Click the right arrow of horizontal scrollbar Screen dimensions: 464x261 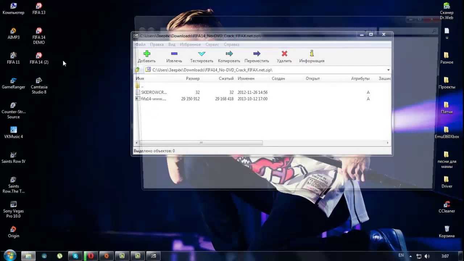388,143
